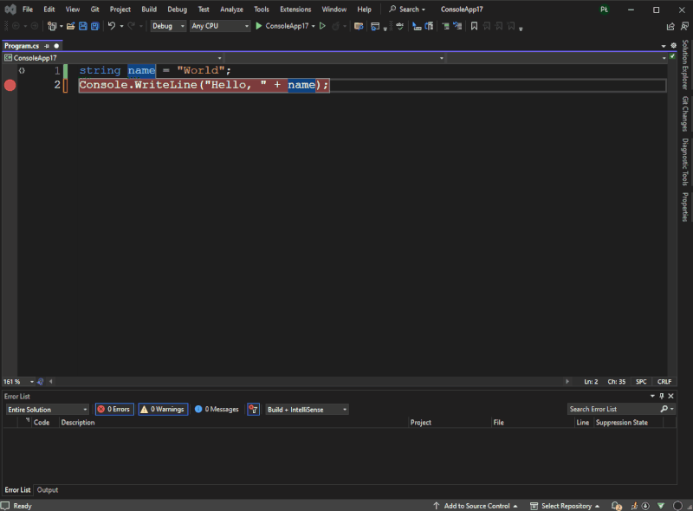Click the CRLF line ending indicator

pyautogui.click(x=664, y=381)
